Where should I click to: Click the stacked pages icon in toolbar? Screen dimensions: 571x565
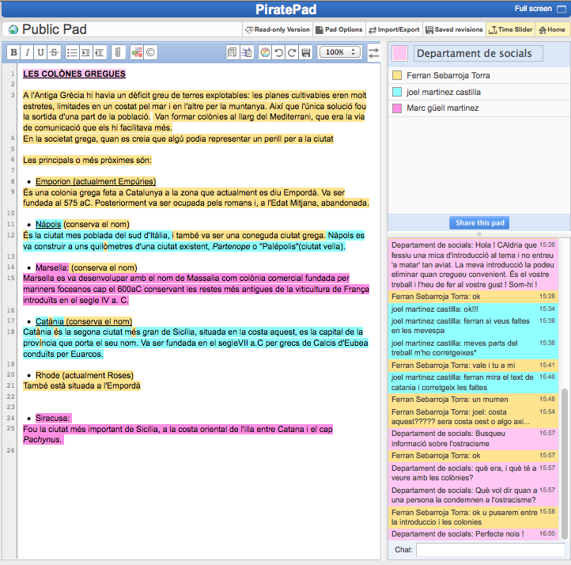pyautogui.click(x=233, y=53)
